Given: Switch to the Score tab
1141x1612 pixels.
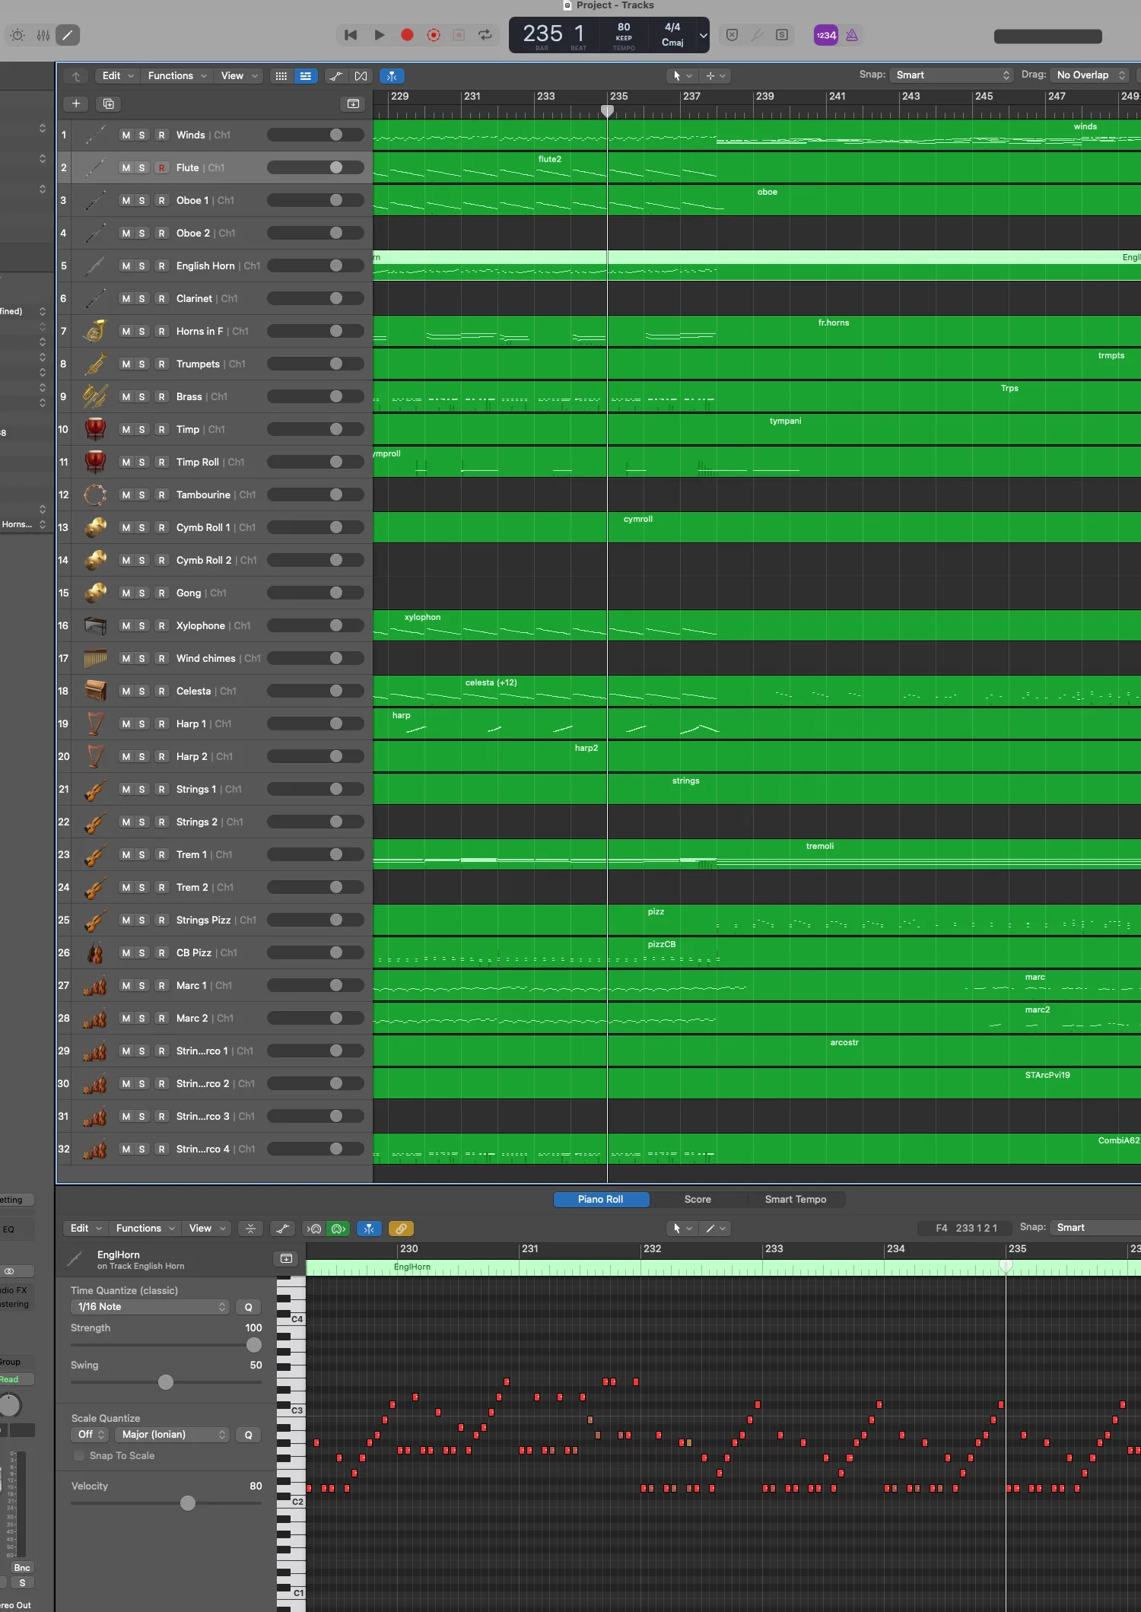Looking at the screenshot, I should [x=698, y=1200].
